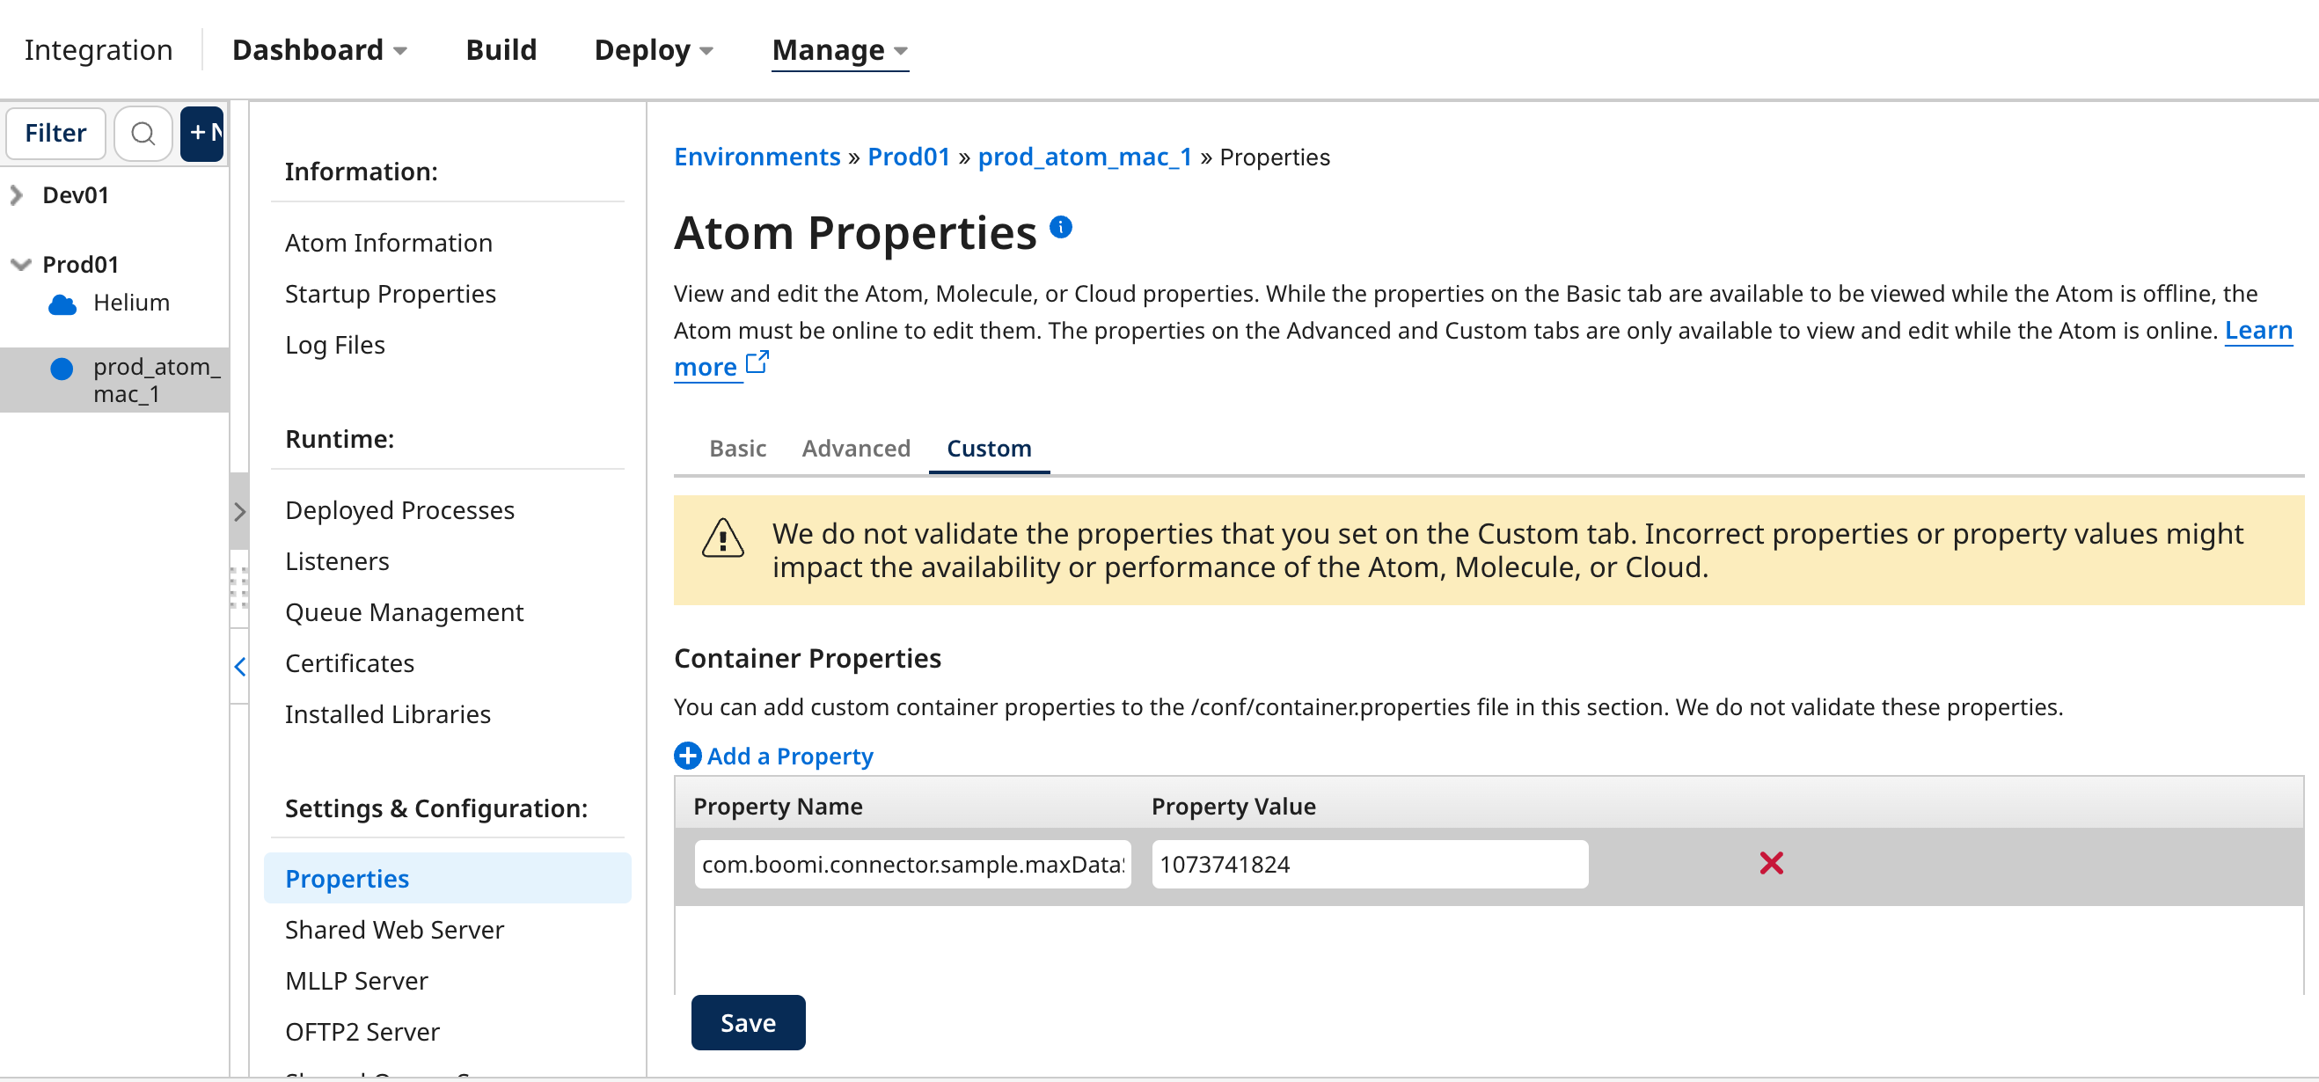Switch to the Basic tab

736,449
